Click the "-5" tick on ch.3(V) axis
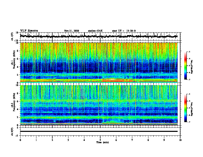 [x=17, y=136]
